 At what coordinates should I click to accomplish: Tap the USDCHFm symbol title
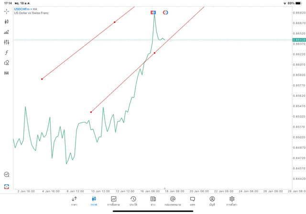point(22,9)
